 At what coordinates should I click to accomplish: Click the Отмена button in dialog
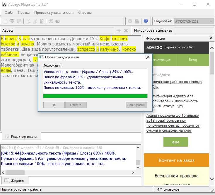pos(76,105)
